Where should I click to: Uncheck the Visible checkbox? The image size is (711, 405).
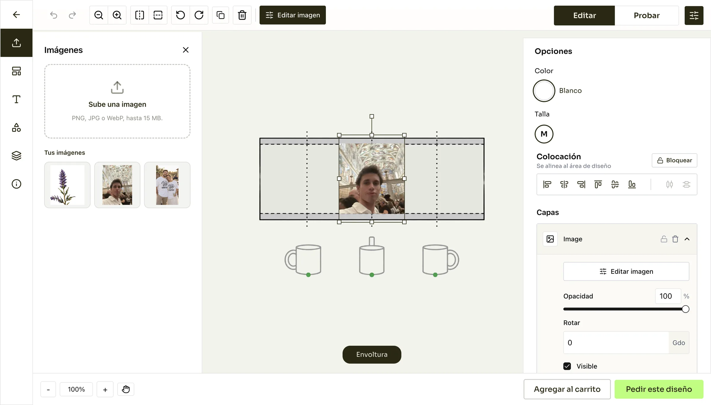pos(567,366)
